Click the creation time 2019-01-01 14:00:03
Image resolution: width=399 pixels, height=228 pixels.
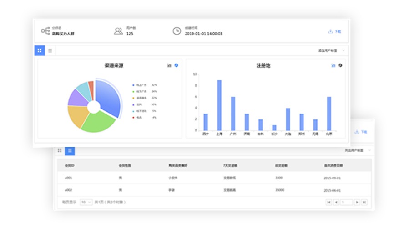tap(203, 34)
